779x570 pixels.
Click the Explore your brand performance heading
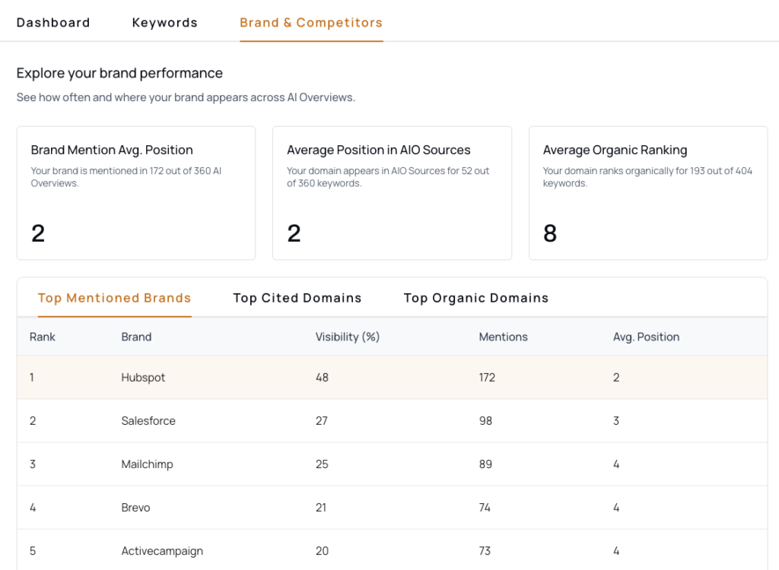pos(119,73)
